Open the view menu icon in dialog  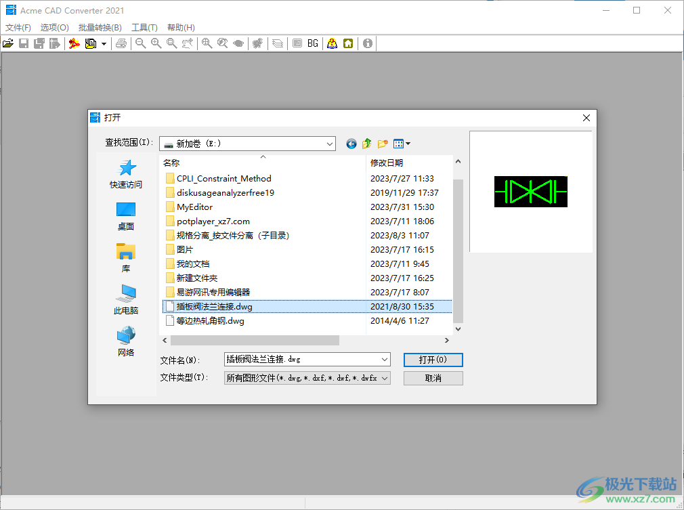pos(402,144)
